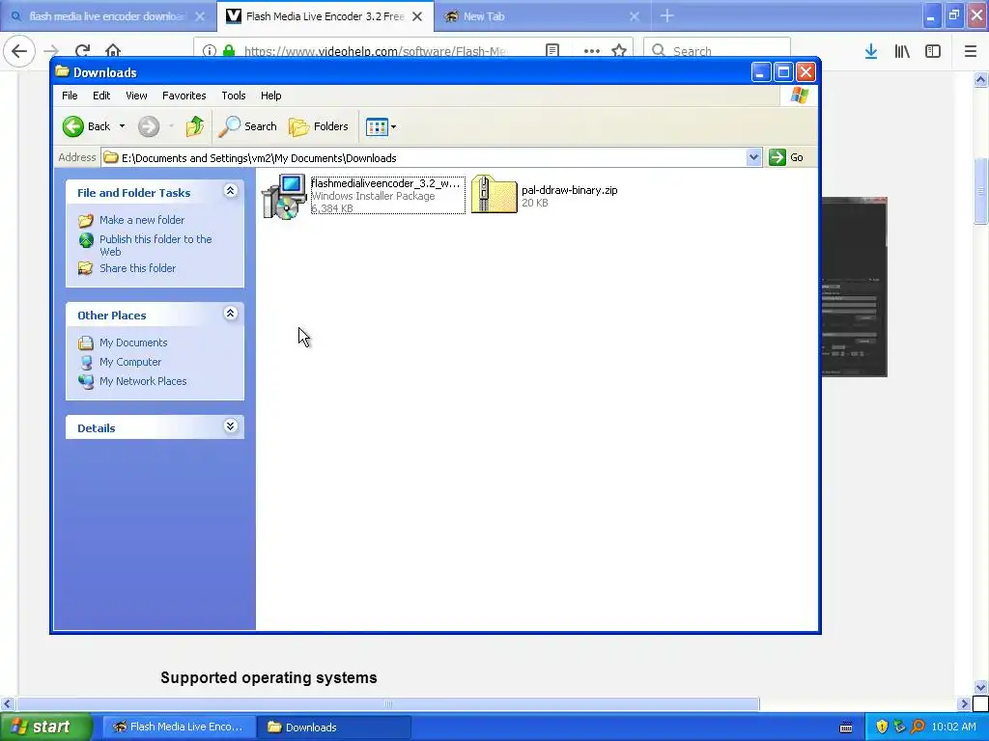Viewport: 989px width, 741px height.
Task: Click the Windows flag logo in Explorer
Action: [799, 96]
